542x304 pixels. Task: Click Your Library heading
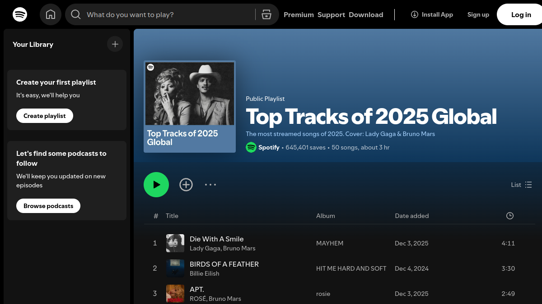33,44
